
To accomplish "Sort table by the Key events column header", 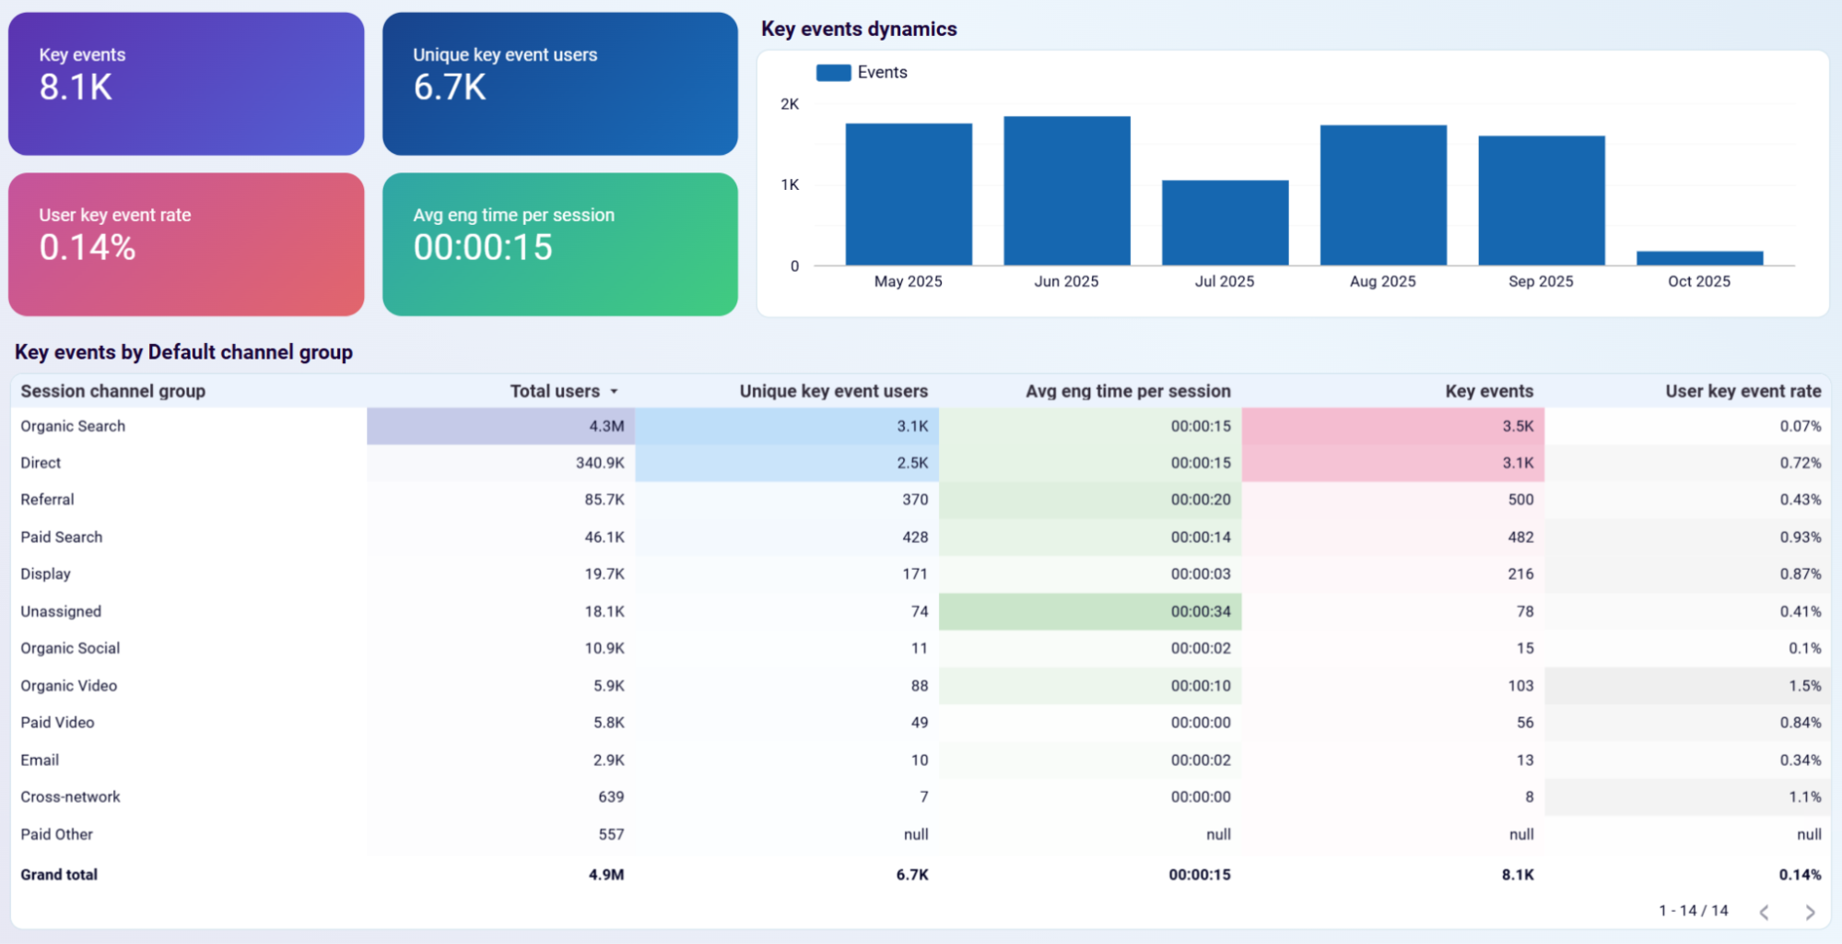I will 1488,391.
